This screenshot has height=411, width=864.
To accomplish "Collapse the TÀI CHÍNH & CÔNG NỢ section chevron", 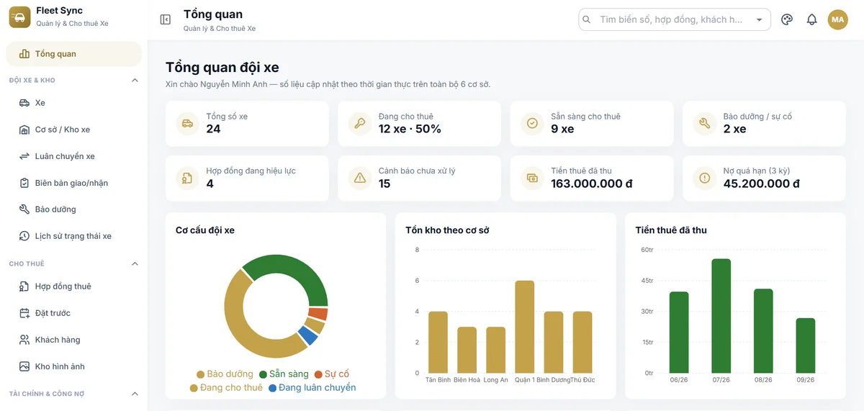I will (x=135, y=394).
